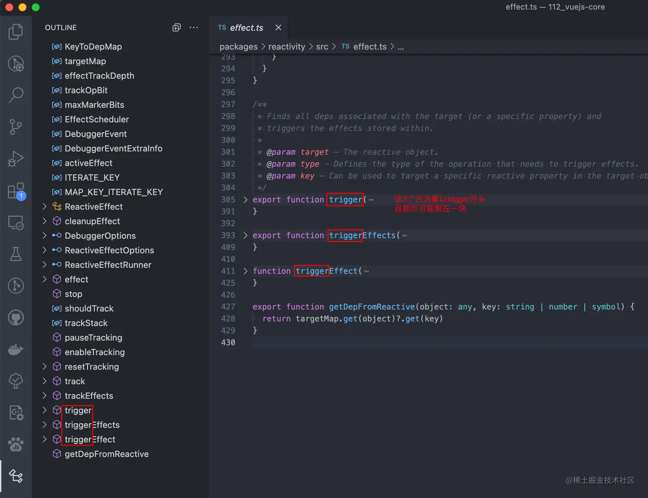Open the Source Control view
This screenshot has height=498, width=648.
click(16, 127)
